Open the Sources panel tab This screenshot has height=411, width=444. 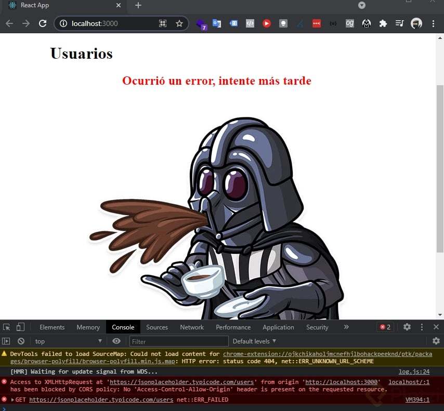(x=157, y=327)
